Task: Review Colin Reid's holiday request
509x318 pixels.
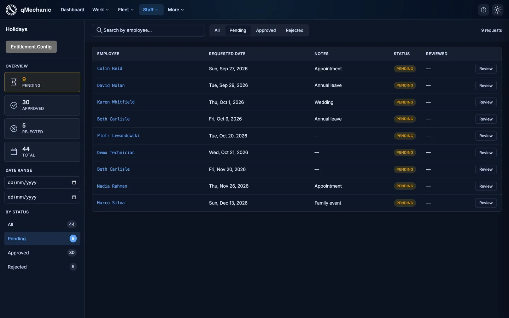Action: (x=486, y=69)
